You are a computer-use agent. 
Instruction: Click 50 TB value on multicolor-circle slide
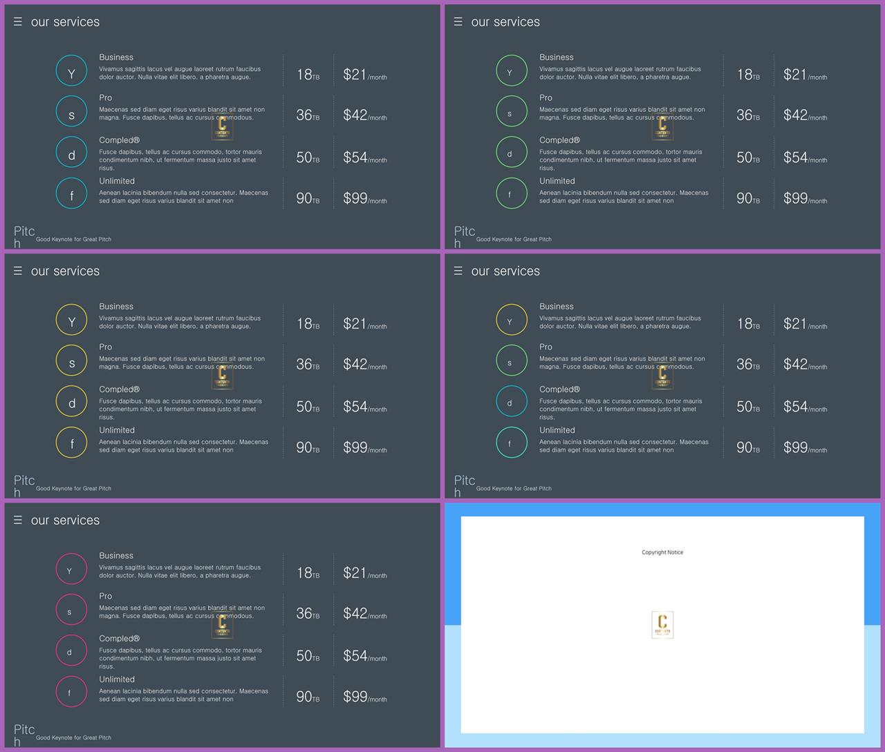point(748,407)
